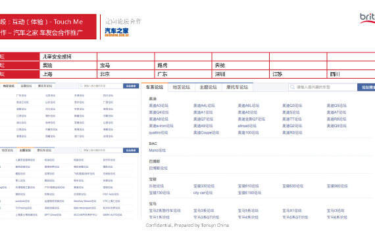Open the quattro论坛 link
This screenshot has height=236, width=375.
click(159, 132)
